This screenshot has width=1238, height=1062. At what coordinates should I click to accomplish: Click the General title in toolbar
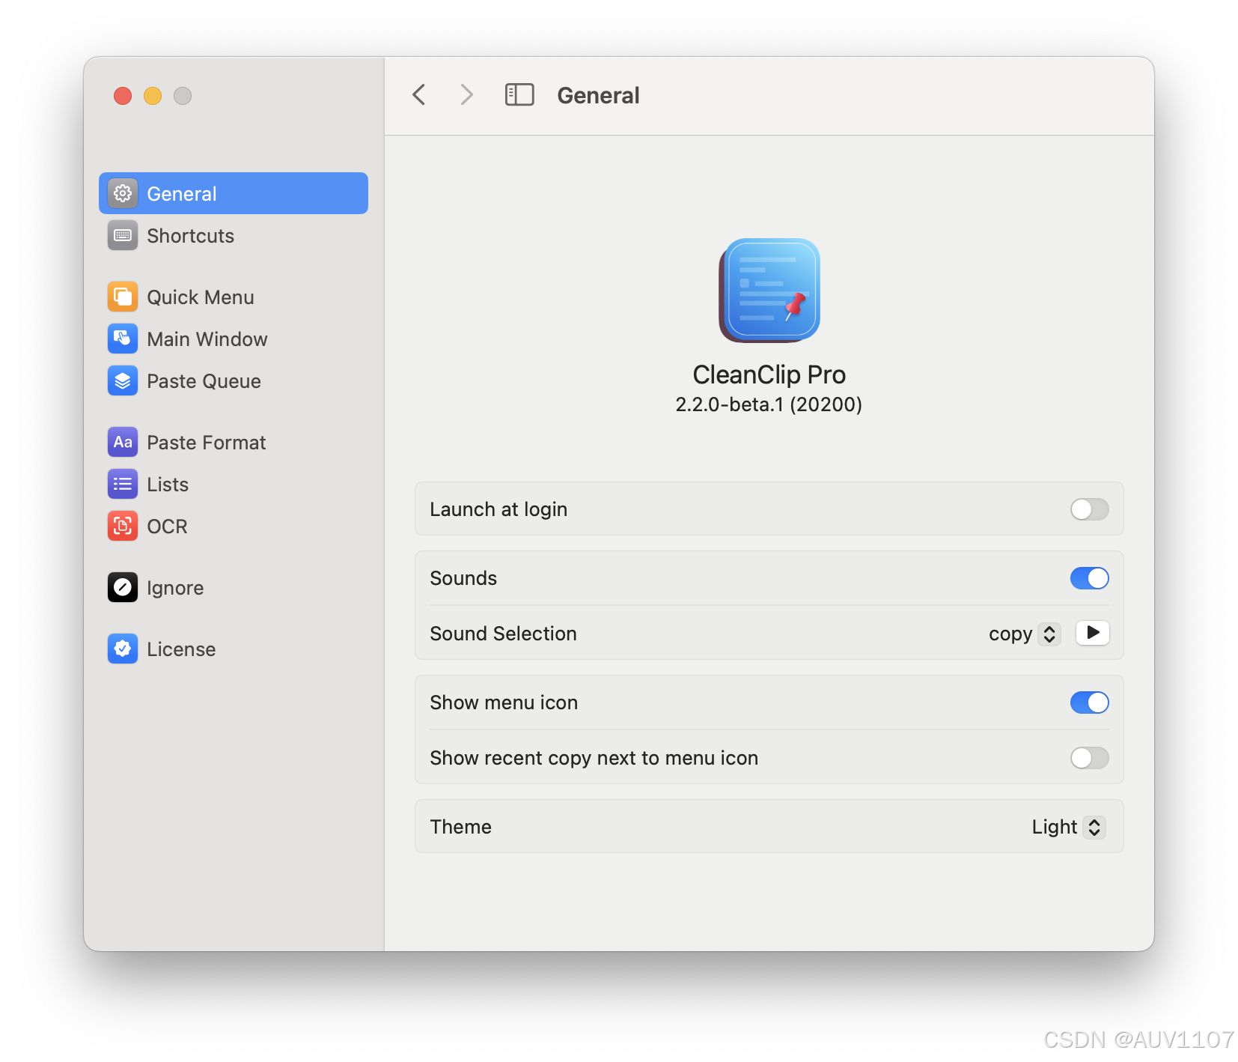tap(598, 95)
